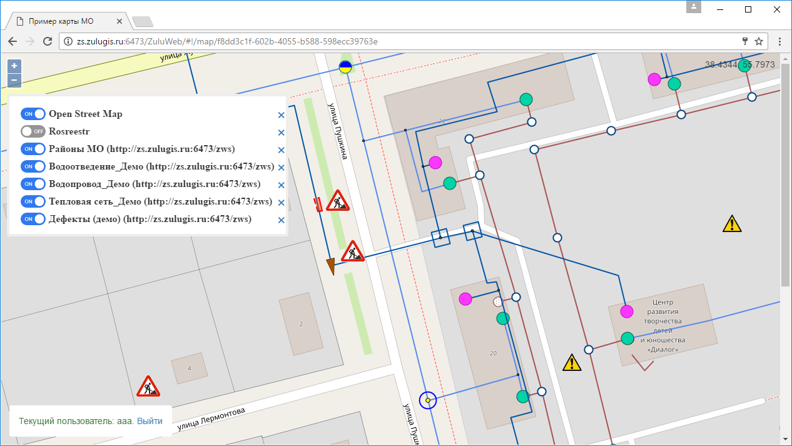Click the browser reload icon
Viewport: 792px width, 446px height.
[x=47, y=41]
